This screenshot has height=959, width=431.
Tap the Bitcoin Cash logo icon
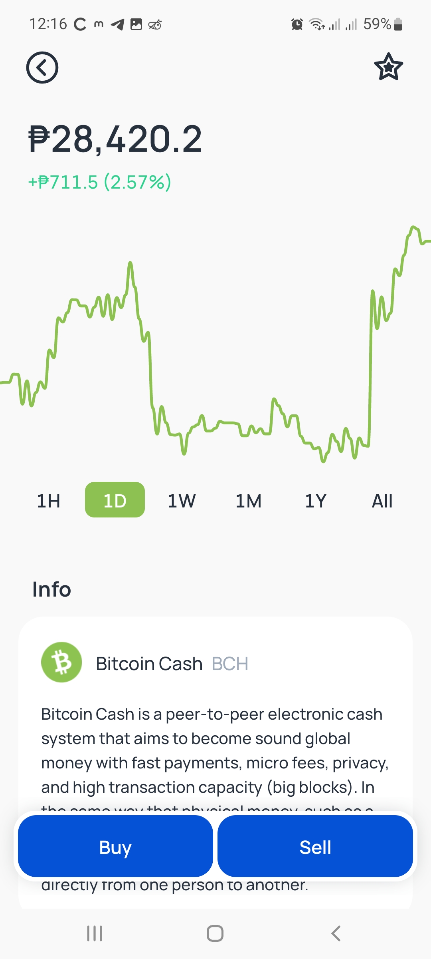tap(61, 662)
